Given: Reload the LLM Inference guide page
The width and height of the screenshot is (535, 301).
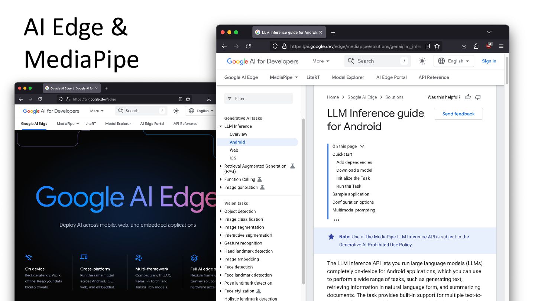Looking at the screenshot, I should (248, 46).
